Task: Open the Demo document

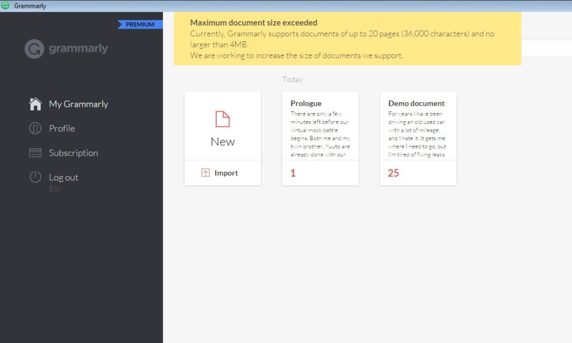Action: coord(418,128)
